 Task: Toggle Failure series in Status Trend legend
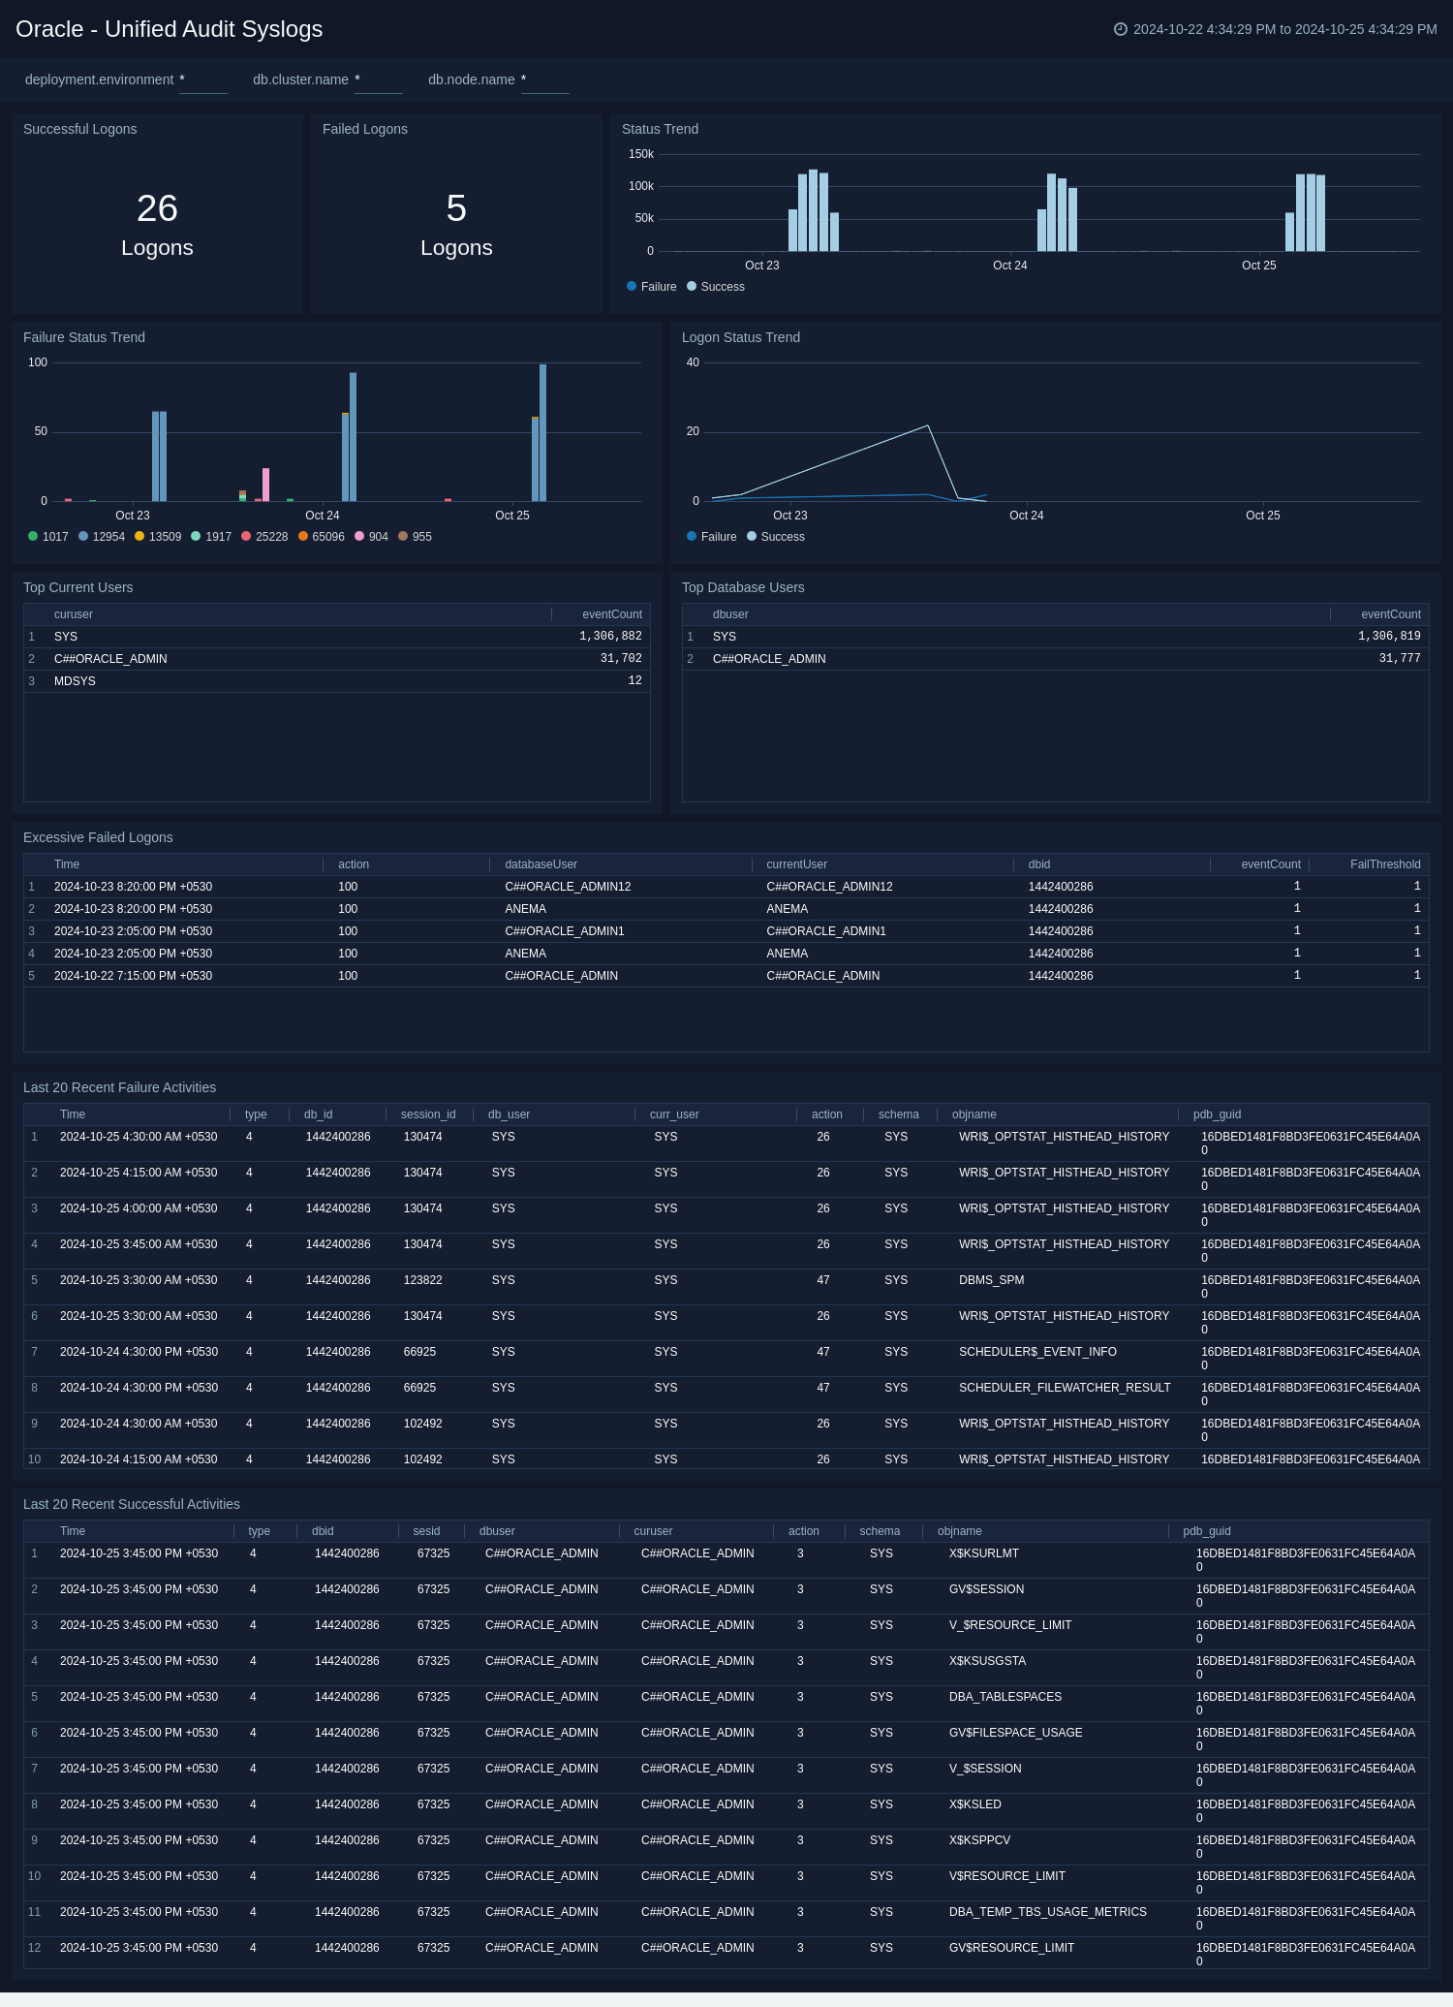point(651,287)
